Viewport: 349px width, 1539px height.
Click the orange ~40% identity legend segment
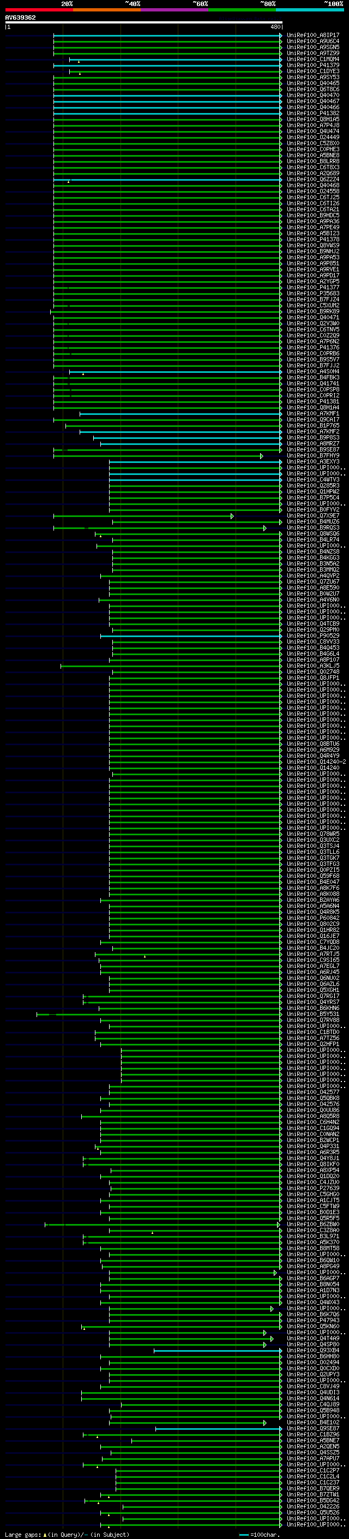pos(107,10)
